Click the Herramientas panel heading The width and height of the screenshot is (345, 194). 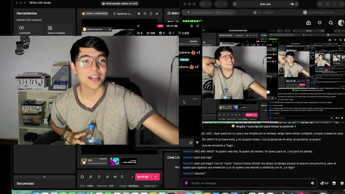tap(27, 13)
